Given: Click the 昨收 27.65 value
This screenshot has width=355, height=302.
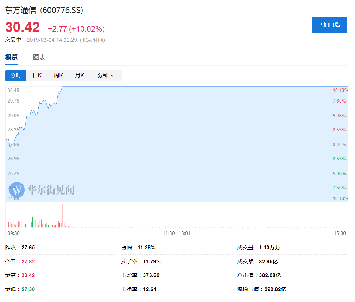Looking at the screenshot, I should (28, 248).
